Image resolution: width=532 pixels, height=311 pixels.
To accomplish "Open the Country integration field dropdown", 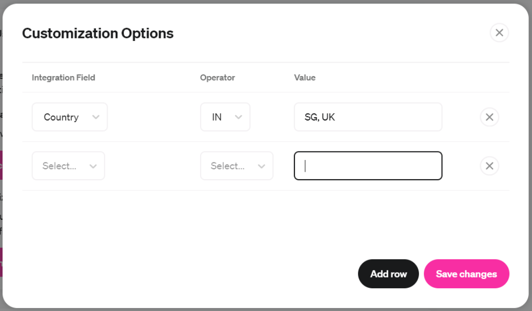I will click(69, 117).
